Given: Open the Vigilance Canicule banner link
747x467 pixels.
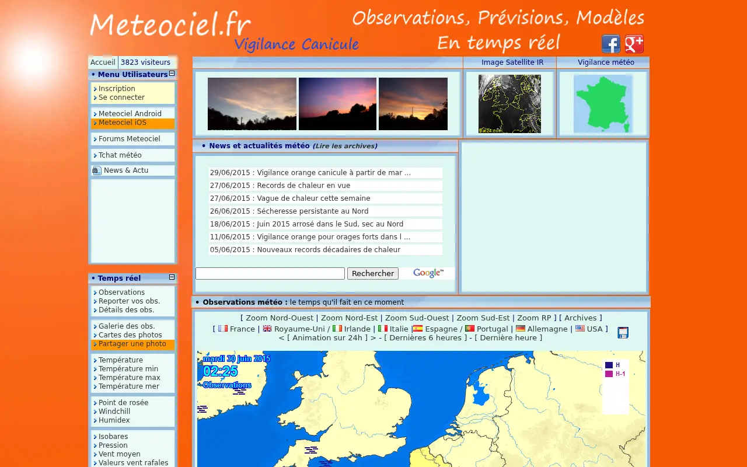Looking at the screenshot, I should click(296, 44).
